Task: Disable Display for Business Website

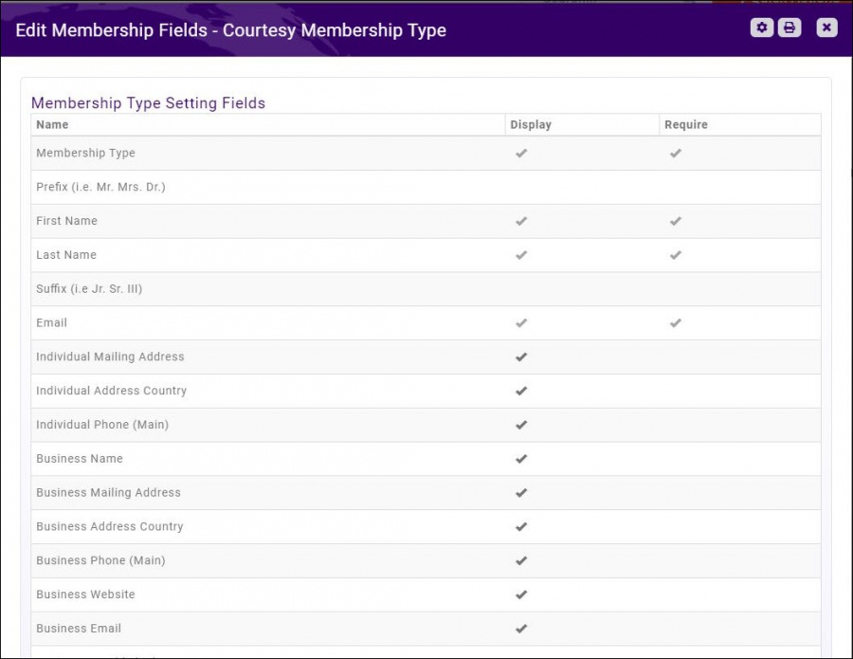Action: 520,595
